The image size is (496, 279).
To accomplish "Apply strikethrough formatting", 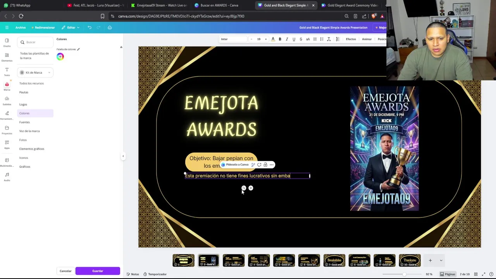I will coord(301,39).
